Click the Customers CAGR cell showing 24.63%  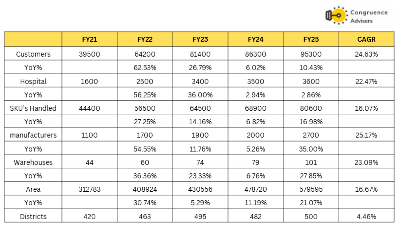pos(367,54)
